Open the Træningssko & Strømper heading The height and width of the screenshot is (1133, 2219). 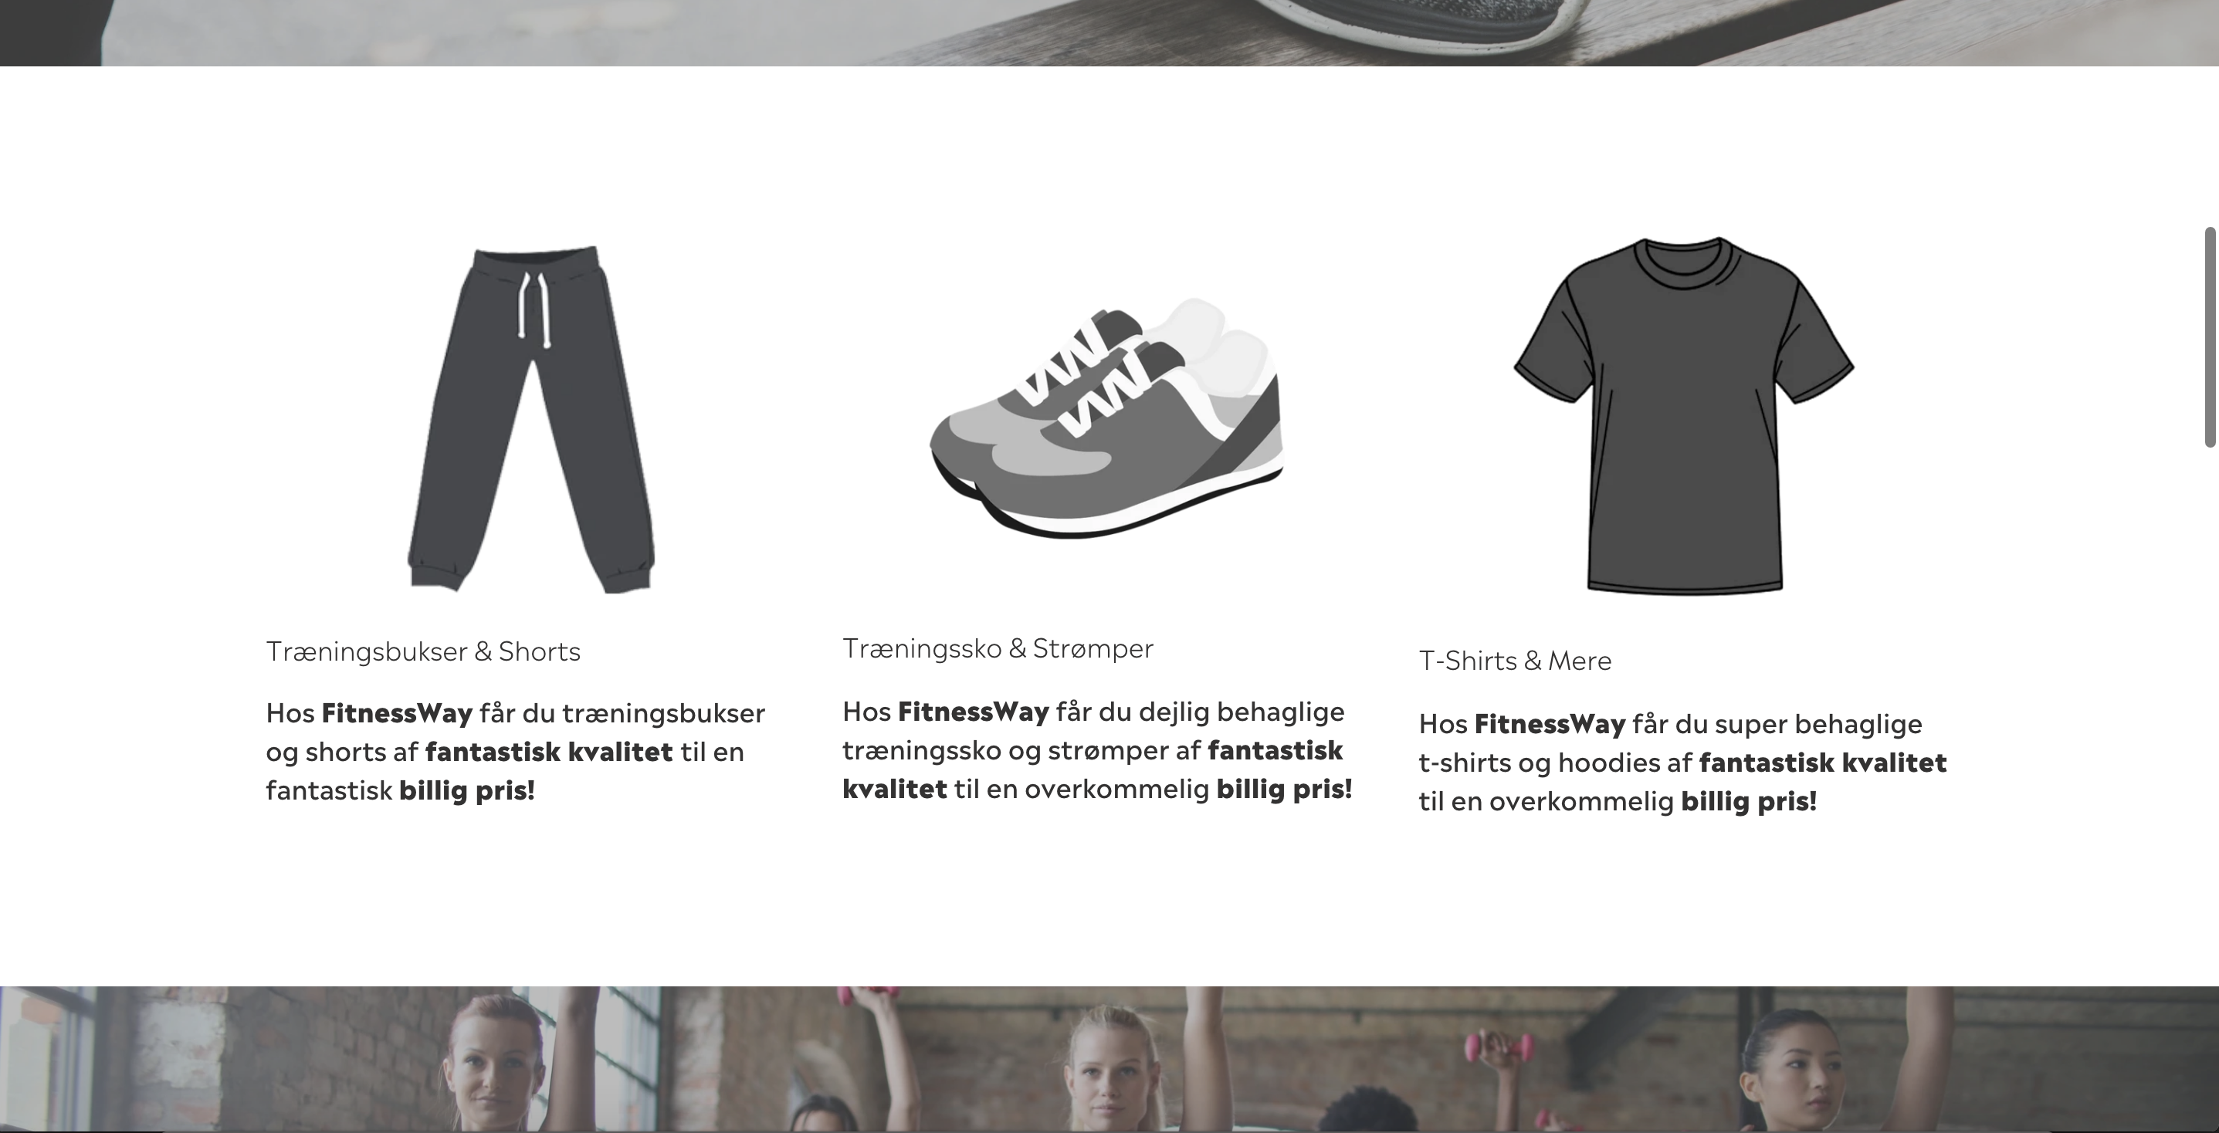(998, 648)
